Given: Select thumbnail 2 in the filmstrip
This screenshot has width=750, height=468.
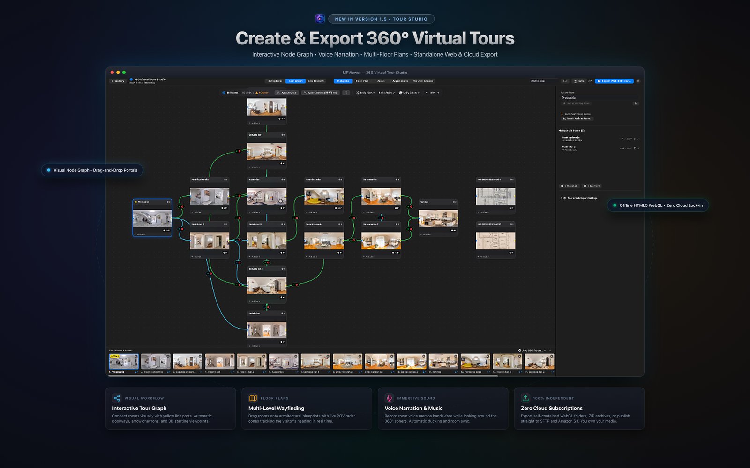Looking at the screenshot, I should click(x=156, y=363).
